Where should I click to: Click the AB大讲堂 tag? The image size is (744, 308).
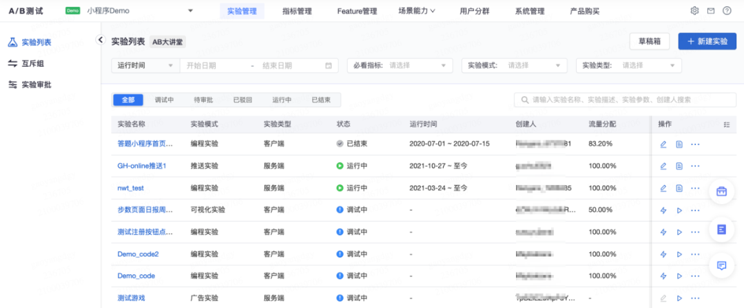point(167,42)
